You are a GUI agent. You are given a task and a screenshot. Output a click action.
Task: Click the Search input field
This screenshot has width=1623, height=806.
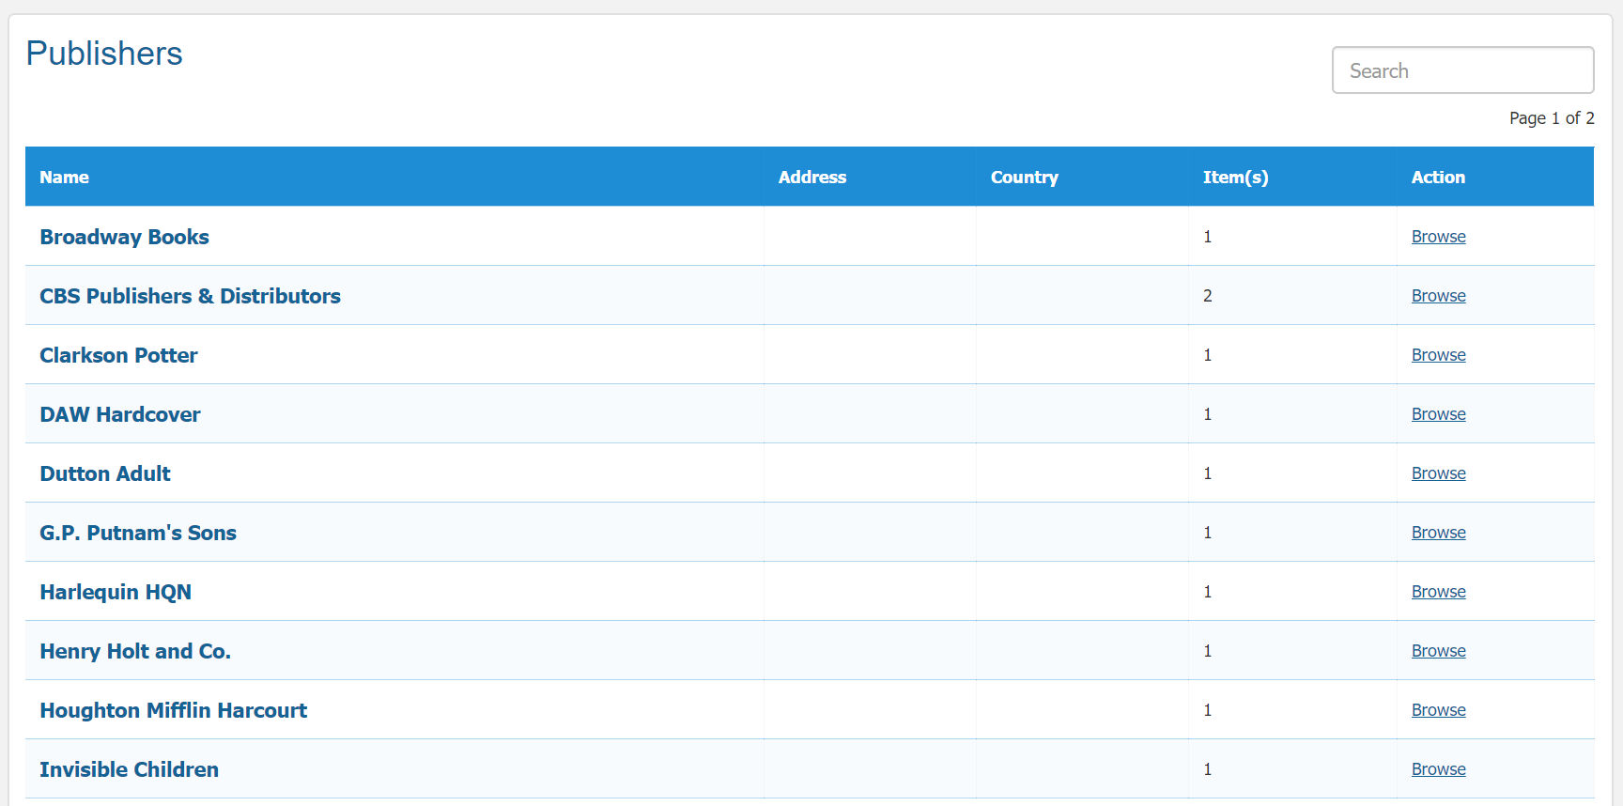tap(1462, 70)
